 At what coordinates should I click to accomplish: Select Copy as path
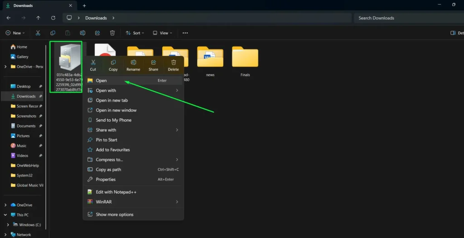click(x=133, y=169)
